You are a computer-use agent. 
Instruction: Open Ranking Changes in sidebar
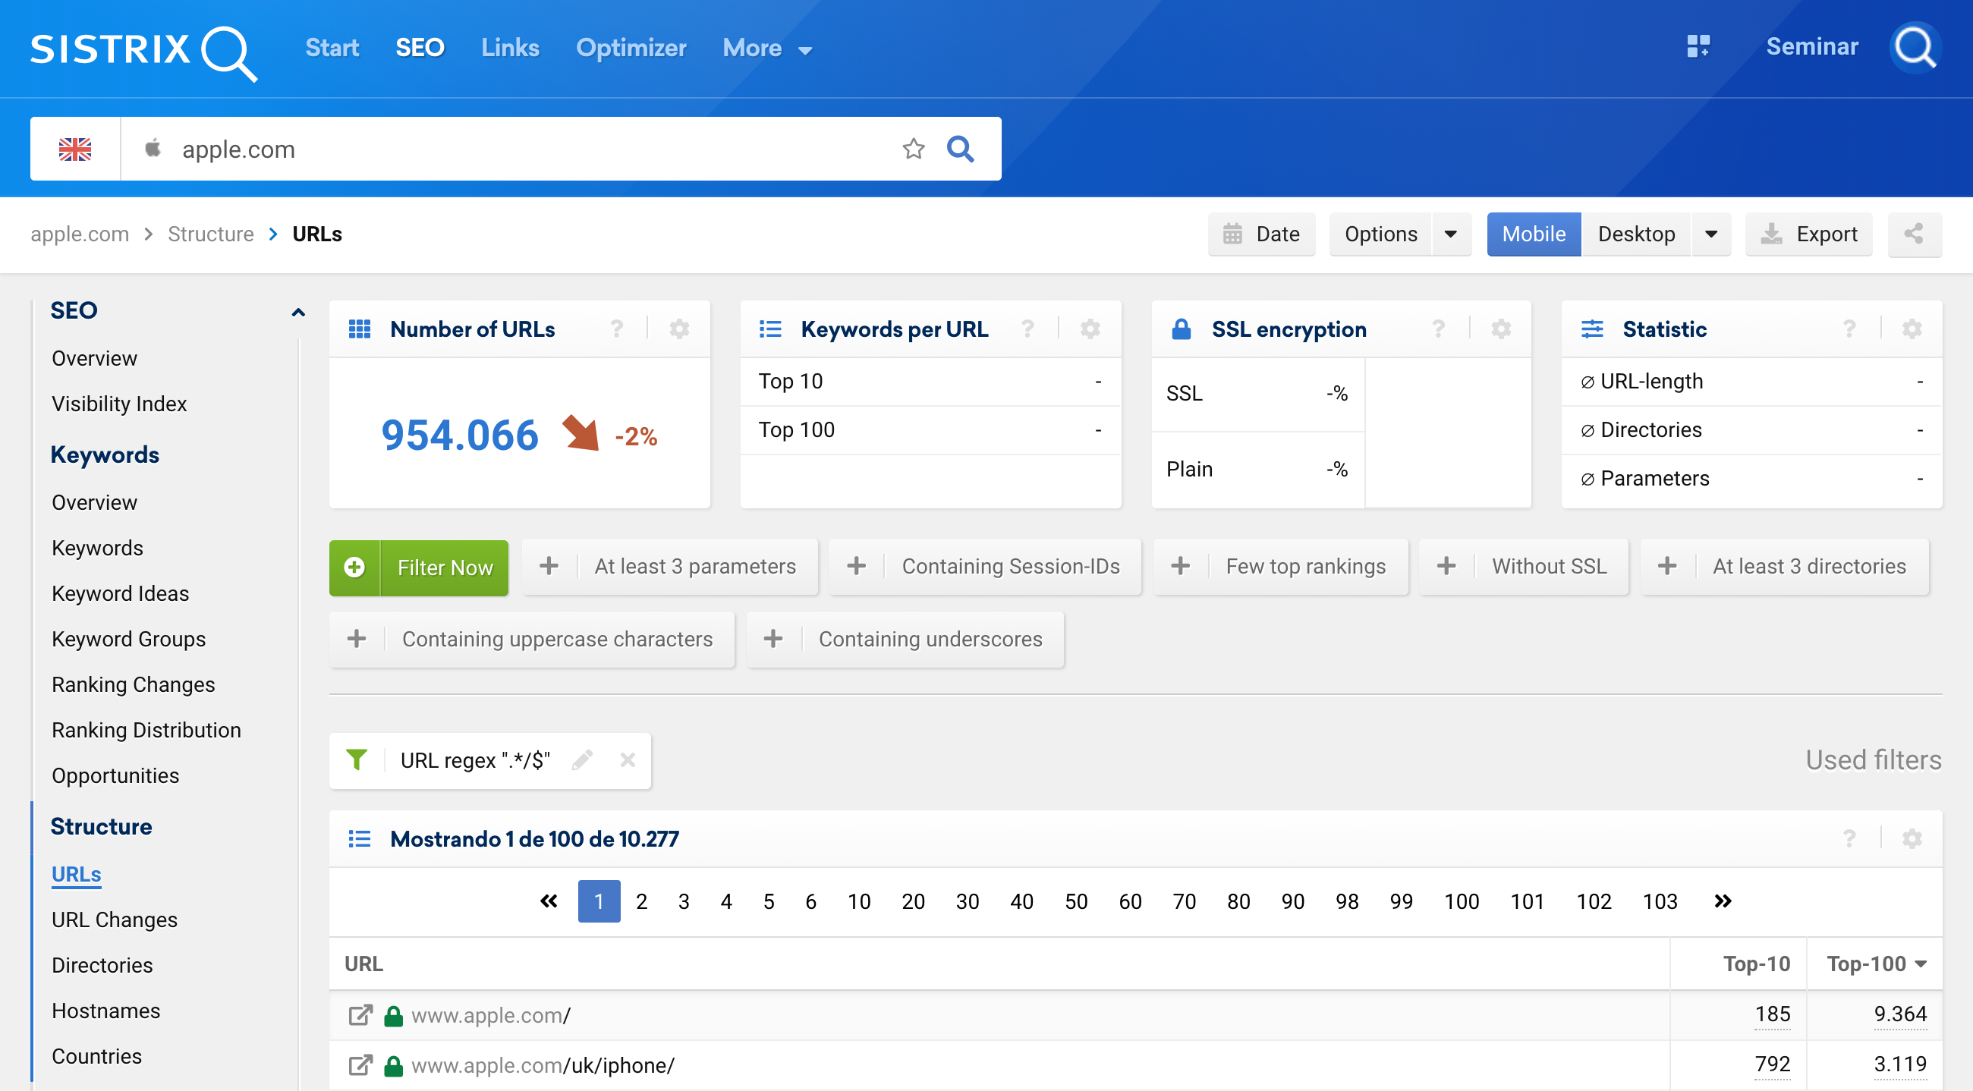click(134, 684)
